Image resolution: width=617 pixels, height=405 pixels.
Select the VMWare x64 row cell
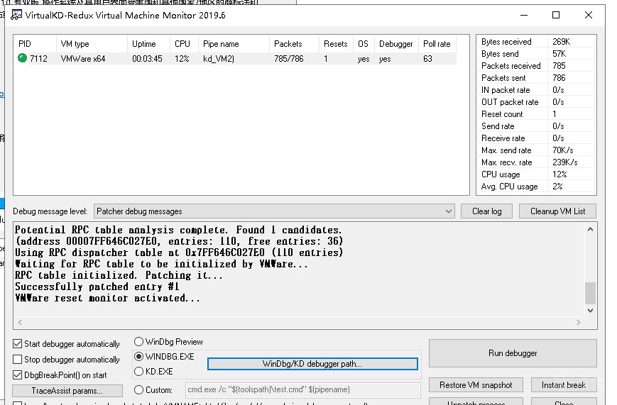[x=83, y=59]
